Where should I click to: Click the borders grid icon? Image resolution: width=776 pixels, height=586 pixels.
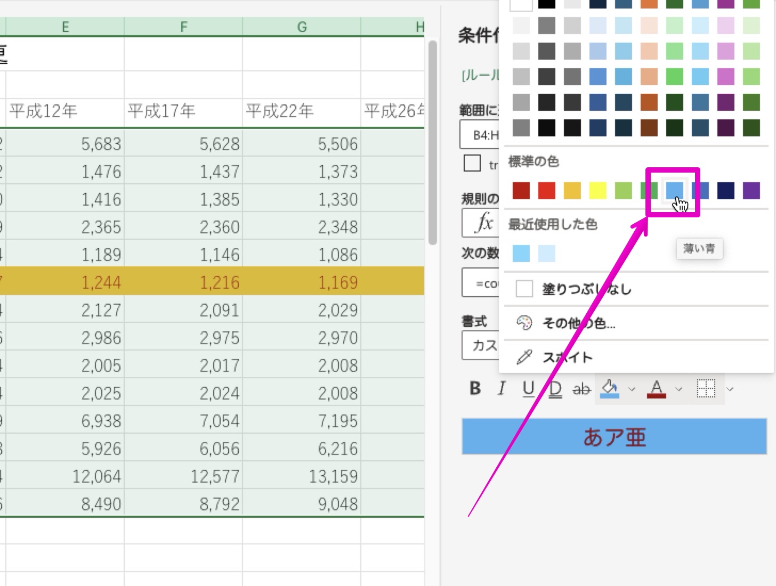point(706,389)
